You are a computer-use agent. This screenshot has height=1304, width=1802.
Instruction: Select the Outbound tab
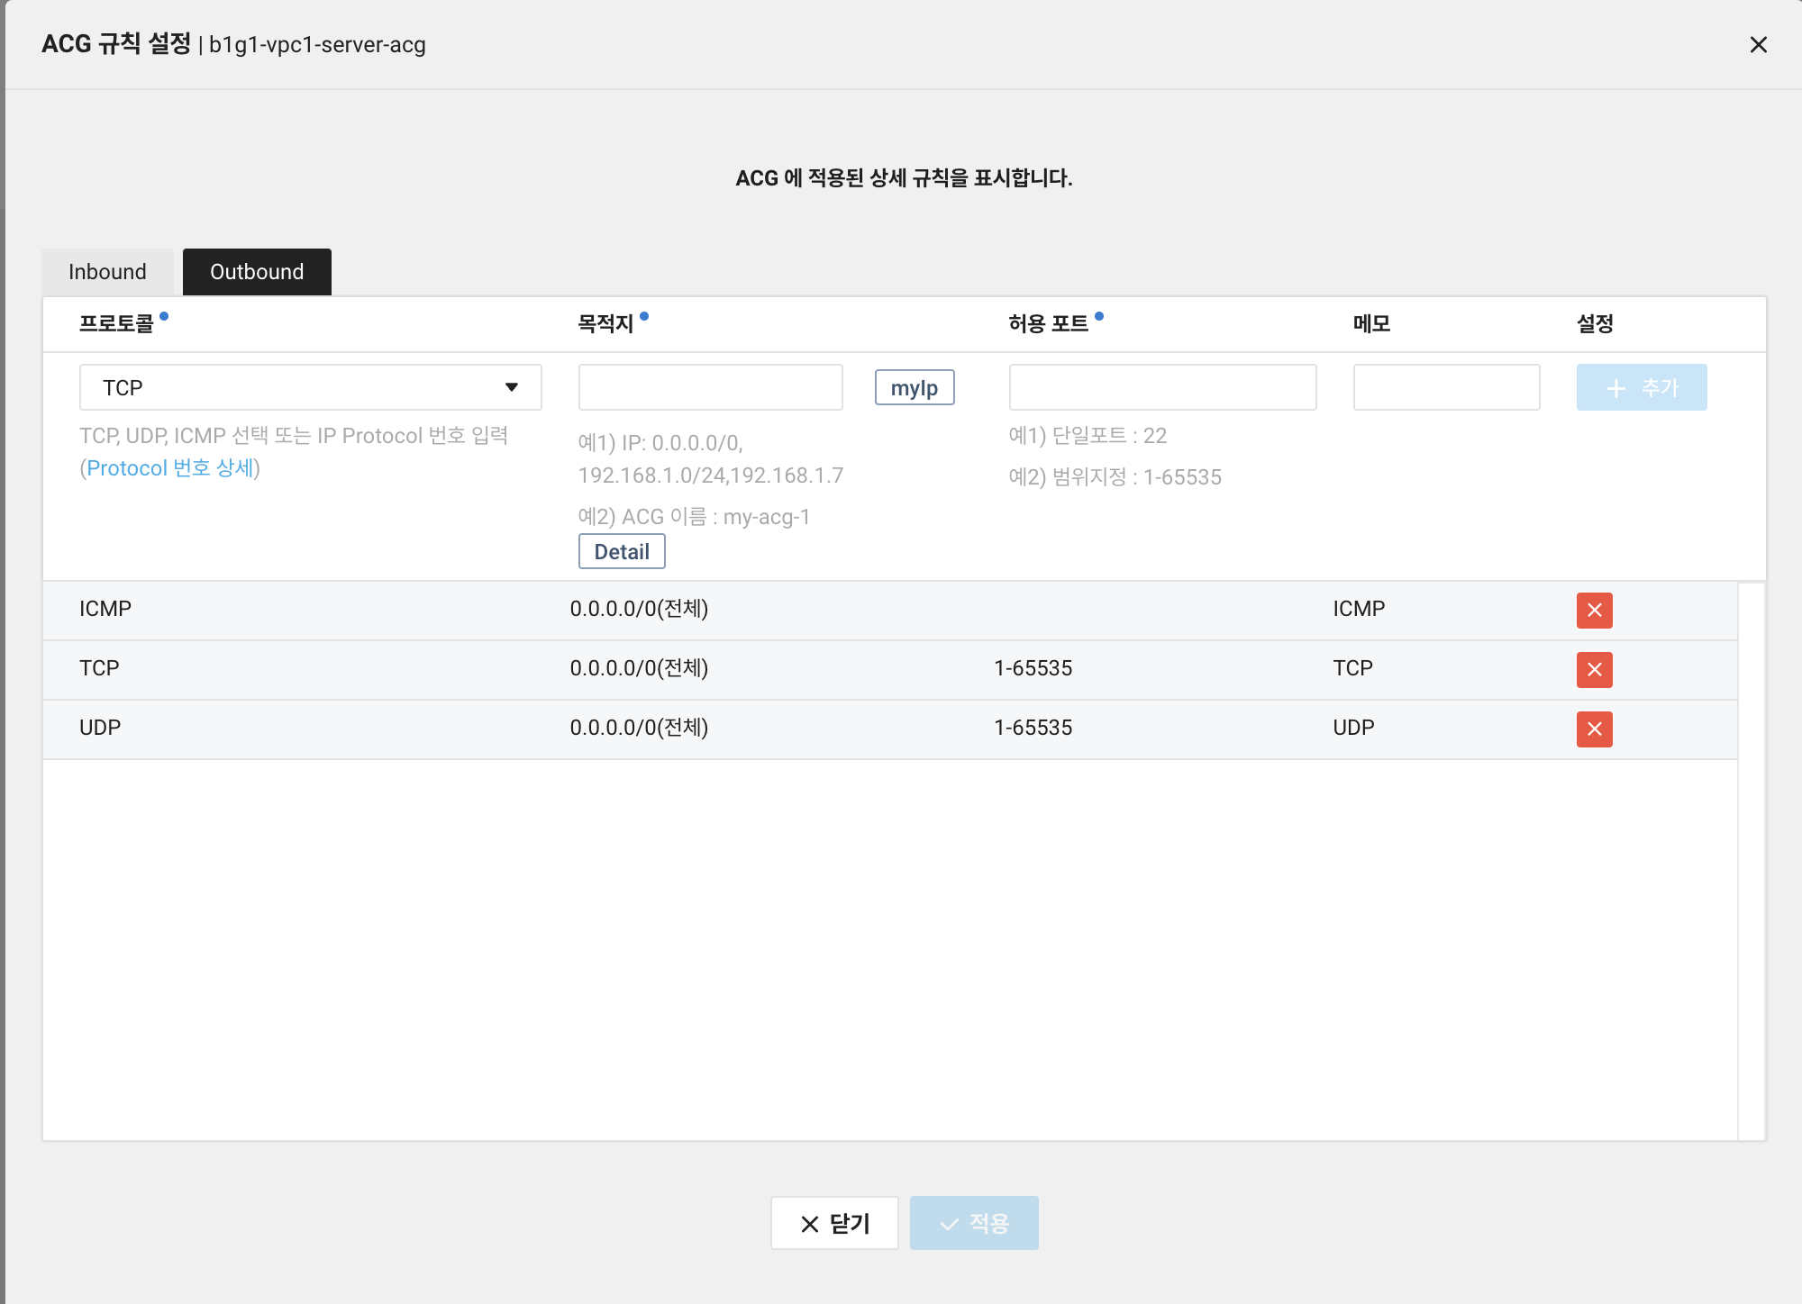(258, 273)
